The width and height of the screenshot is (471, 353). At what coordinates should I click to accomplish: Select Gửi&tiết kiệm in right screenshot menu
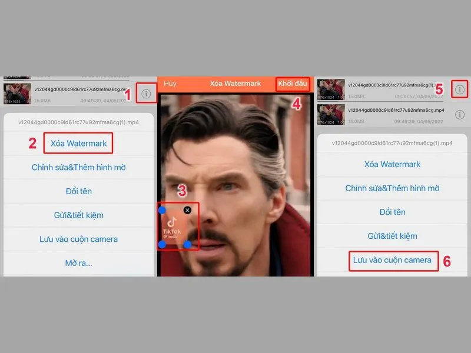(392, 237)
